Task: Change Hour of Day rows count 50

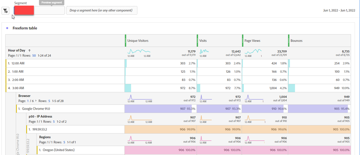Action: 34,55
